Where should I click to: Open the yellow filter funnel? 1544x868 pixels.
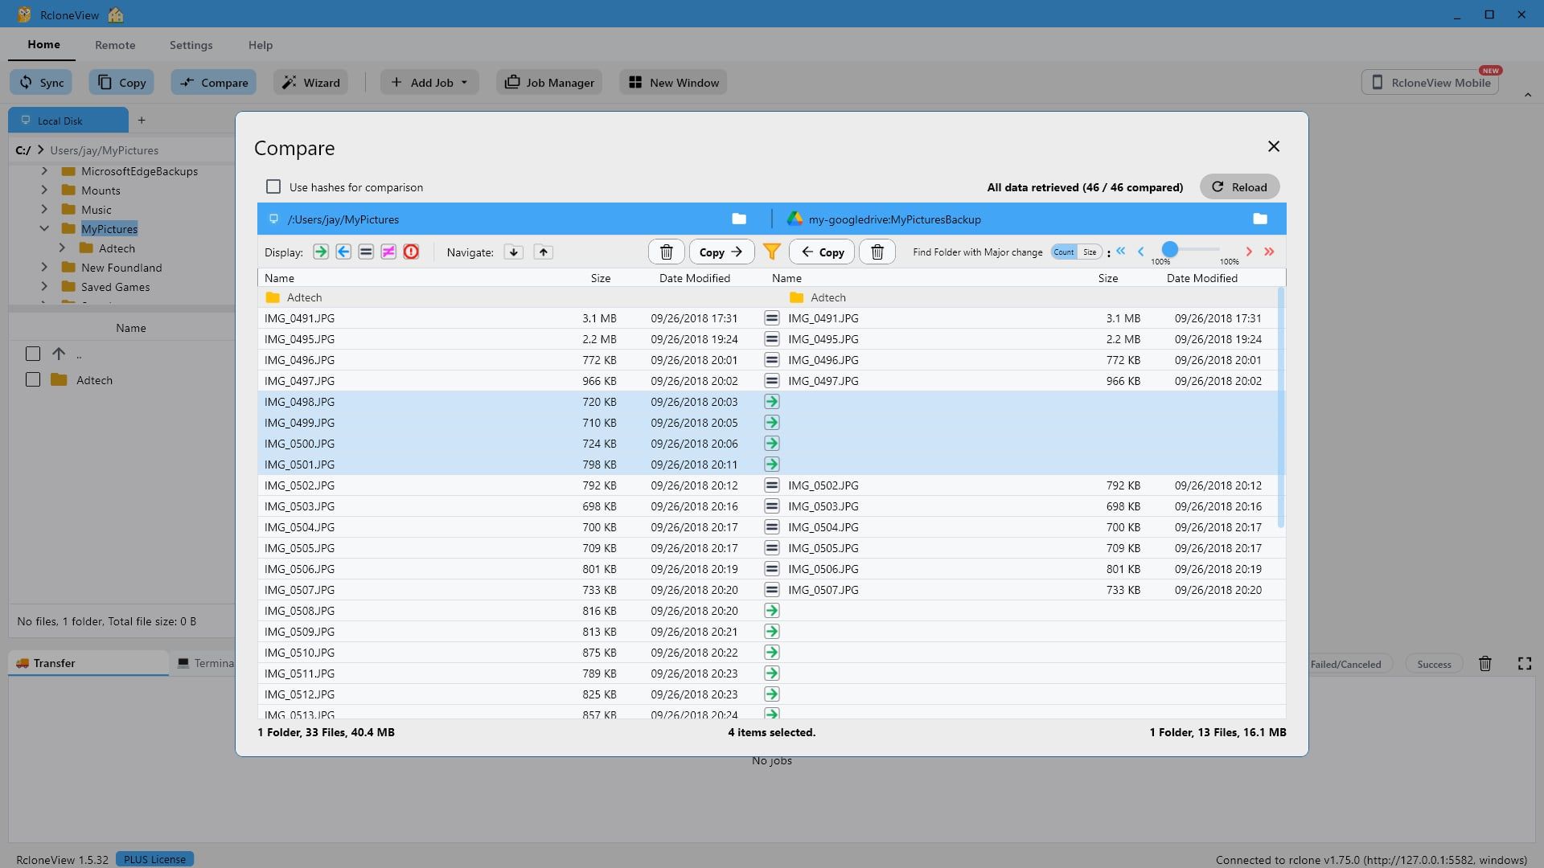772,252
